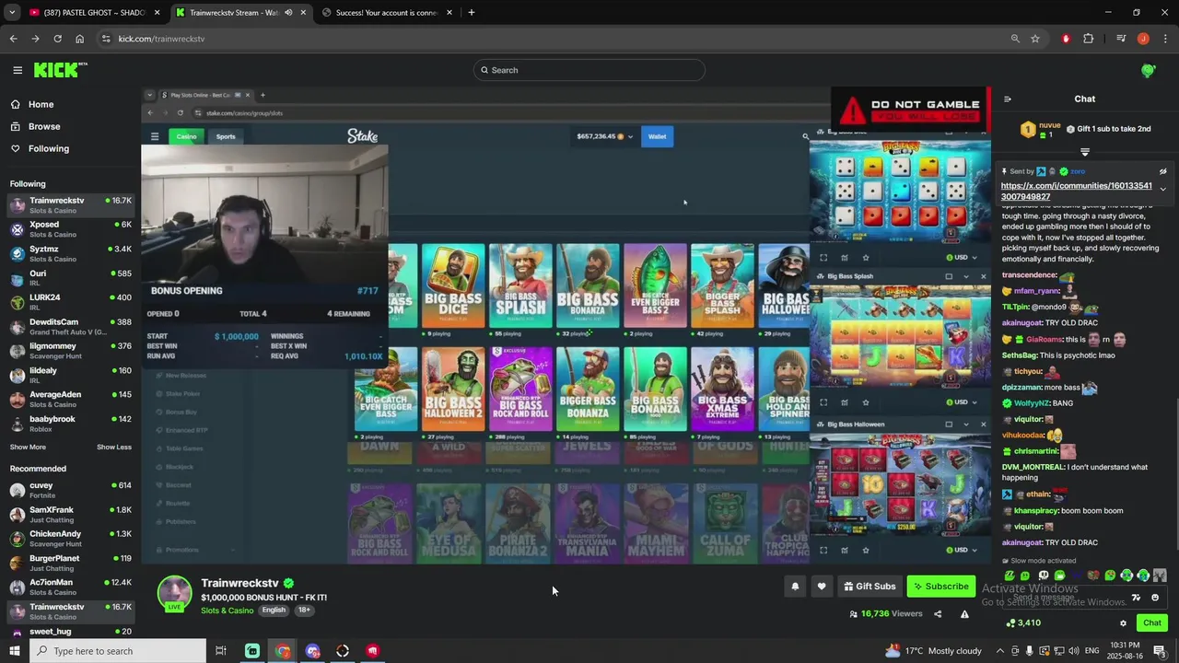Viewport: 1179px width, 663px height.
Task: Open chat settings gear icon
Action: [1123, 623]
